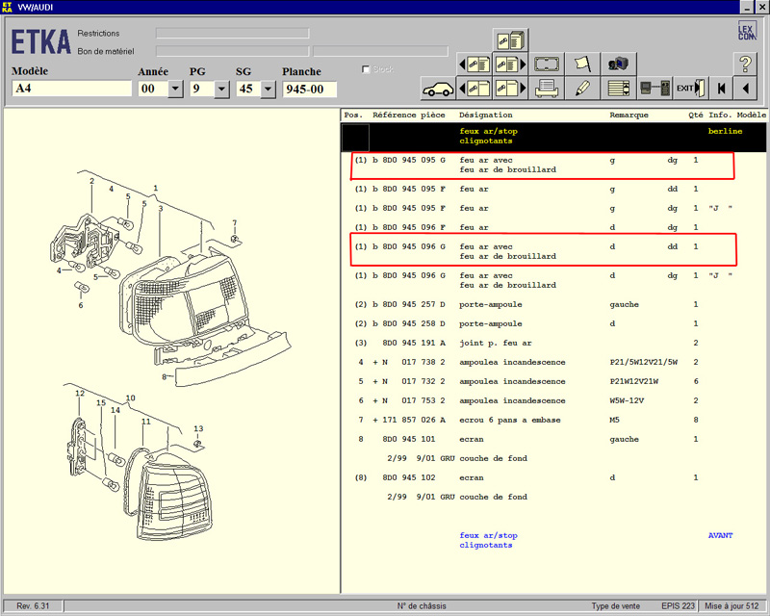Click the printer icon to print
This screenshot has height=616, width=770.
click(548, 89)
